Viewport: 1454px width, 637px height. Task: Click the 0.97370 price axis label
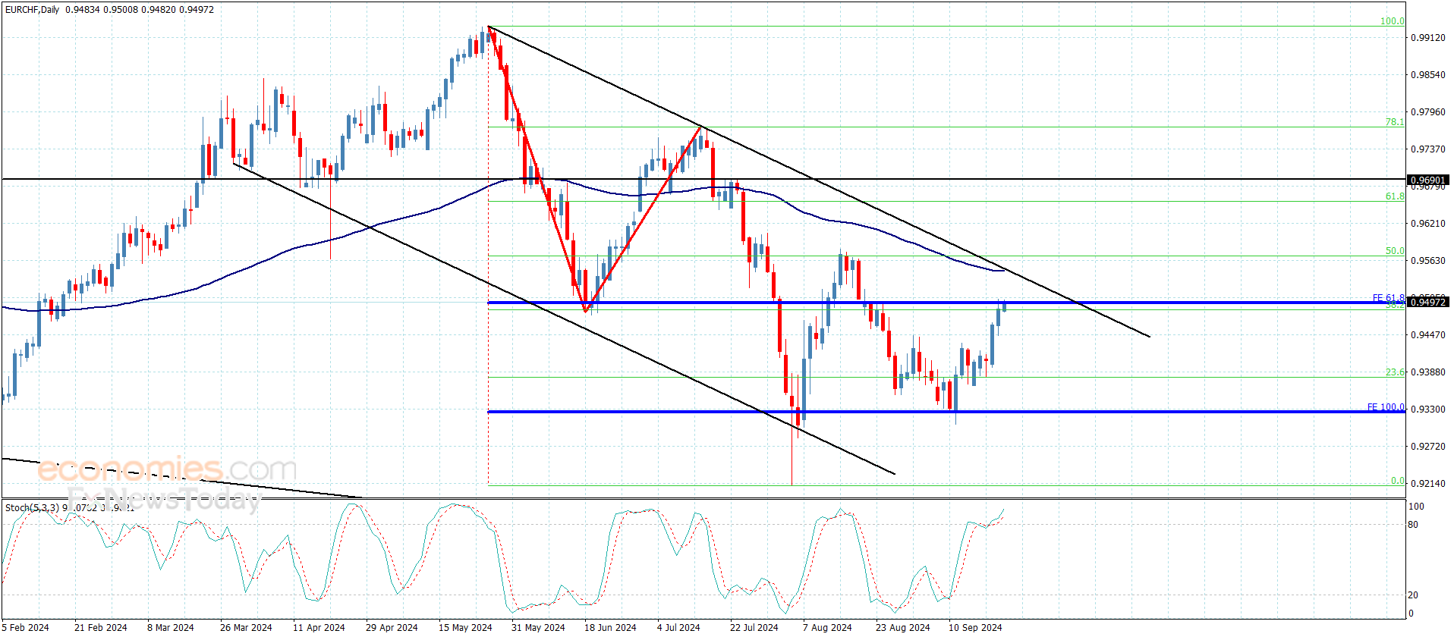tap(1428, 149)
